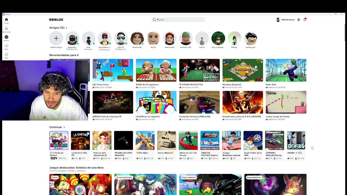Open Destacadas charts in the sidebar
Screen dimensions: 347x195
pos(7,30)
